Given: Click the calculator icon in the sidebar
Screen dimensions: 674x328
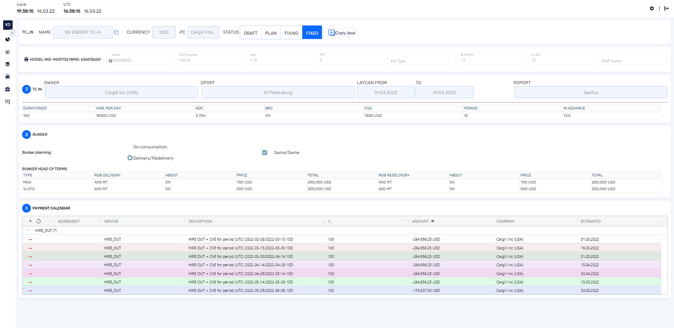Looking at the screenshot, I should tap(7, 52).
